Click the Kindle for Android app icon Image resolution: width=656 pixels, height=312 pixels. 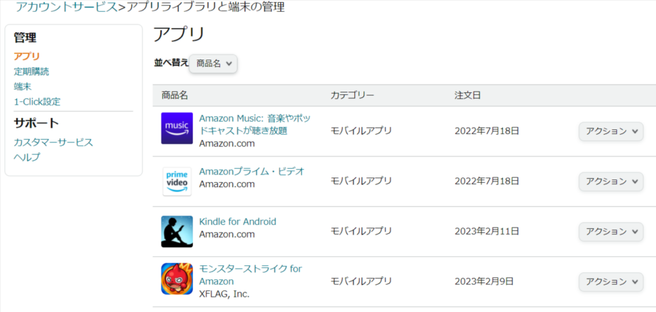(x=177, y=232)
